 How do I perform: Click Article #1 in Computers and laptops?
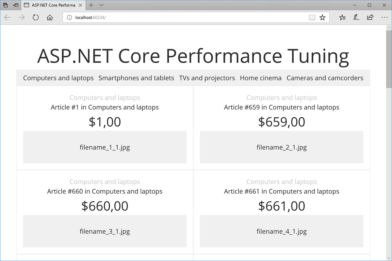[x=105, y=107]
